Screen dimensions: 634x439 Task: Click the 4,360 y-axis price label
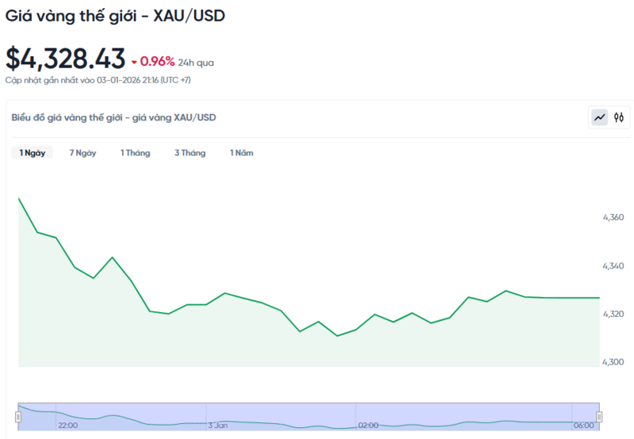click(x=614, y=217)
